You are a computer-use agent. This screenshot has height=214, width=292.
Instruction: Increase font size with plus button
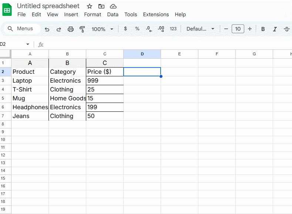pos(250,29)
